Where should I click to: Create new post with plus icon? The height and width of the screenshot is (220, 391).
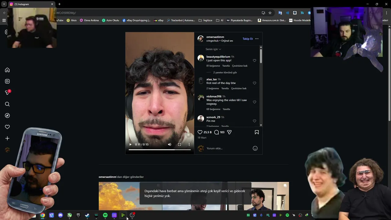(x=7, y=138)
